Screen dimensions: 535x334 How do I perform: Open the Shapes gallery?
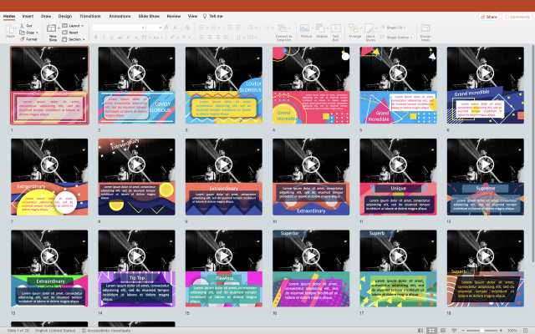click(321, 29)
